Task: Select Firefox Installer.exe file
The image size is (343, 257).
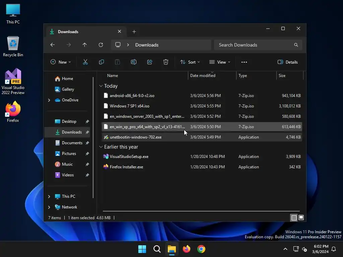Action: (202, 167)
